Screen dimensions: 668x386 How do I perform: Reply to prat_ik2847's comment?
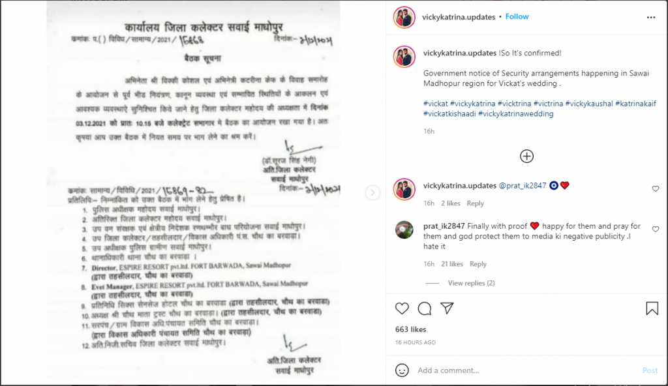[x=478, y=264]
